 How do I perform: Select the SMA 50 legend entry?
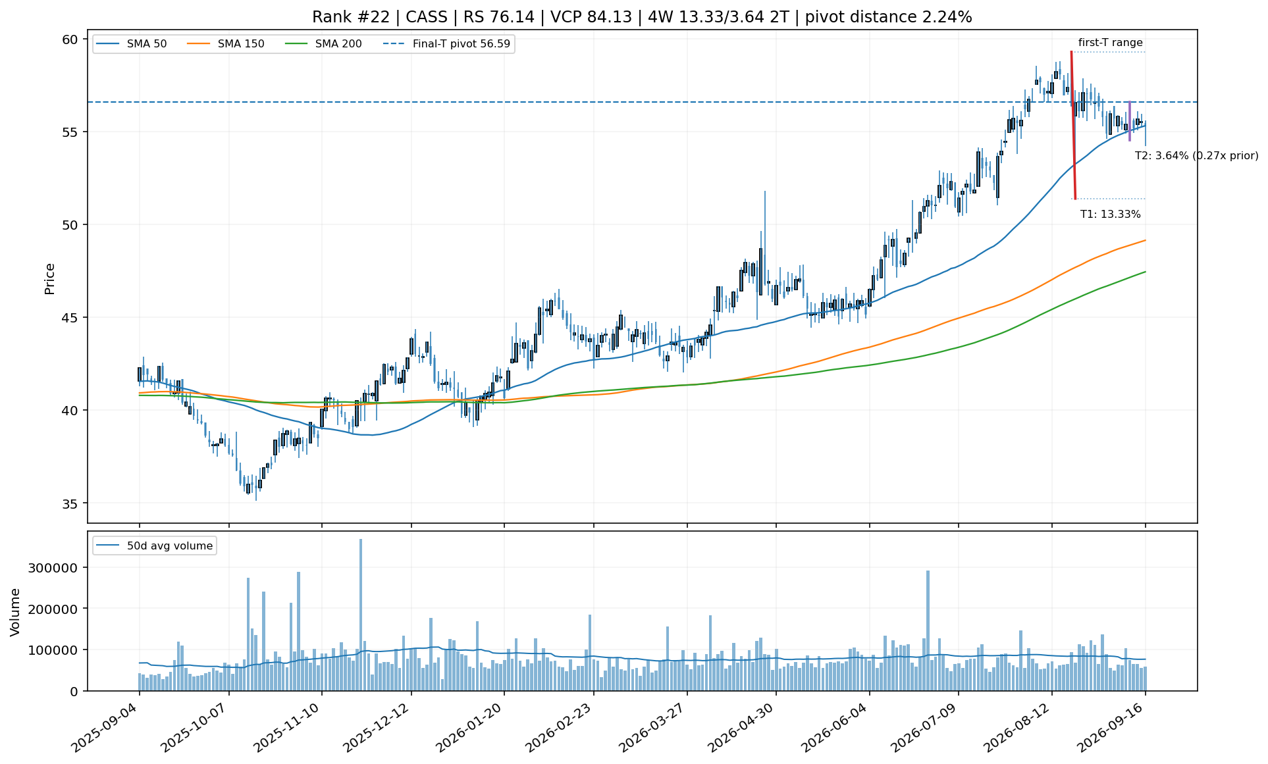click(131, 44)
